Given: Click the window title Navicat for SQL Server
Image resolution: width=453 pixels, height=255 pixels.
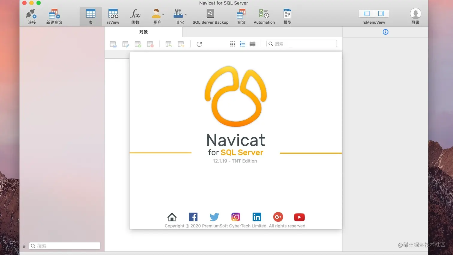Looking at the screenshot, I should [x=224, y=3].
